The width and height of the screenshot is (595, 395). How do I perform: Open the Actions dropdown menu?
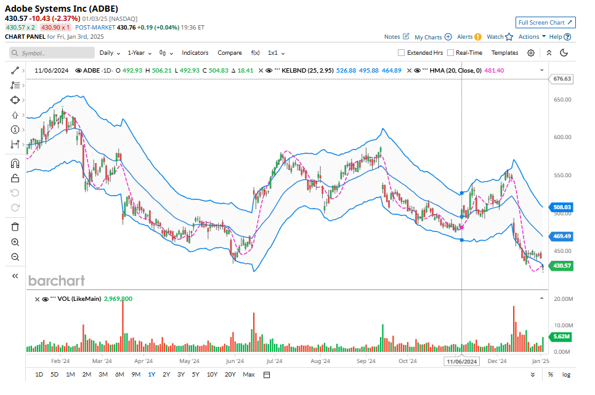(x=532, y=37)
